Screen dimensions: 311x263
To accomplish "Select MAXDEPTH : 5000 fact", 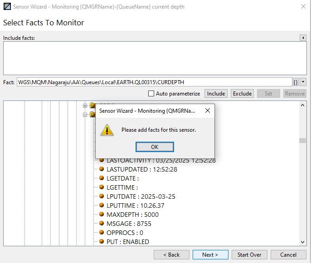I will (x=132, y=215).
